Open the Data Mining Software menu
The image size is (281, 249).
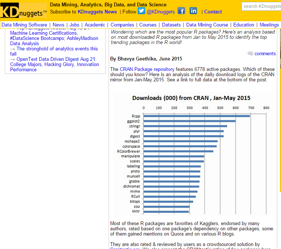24,25
